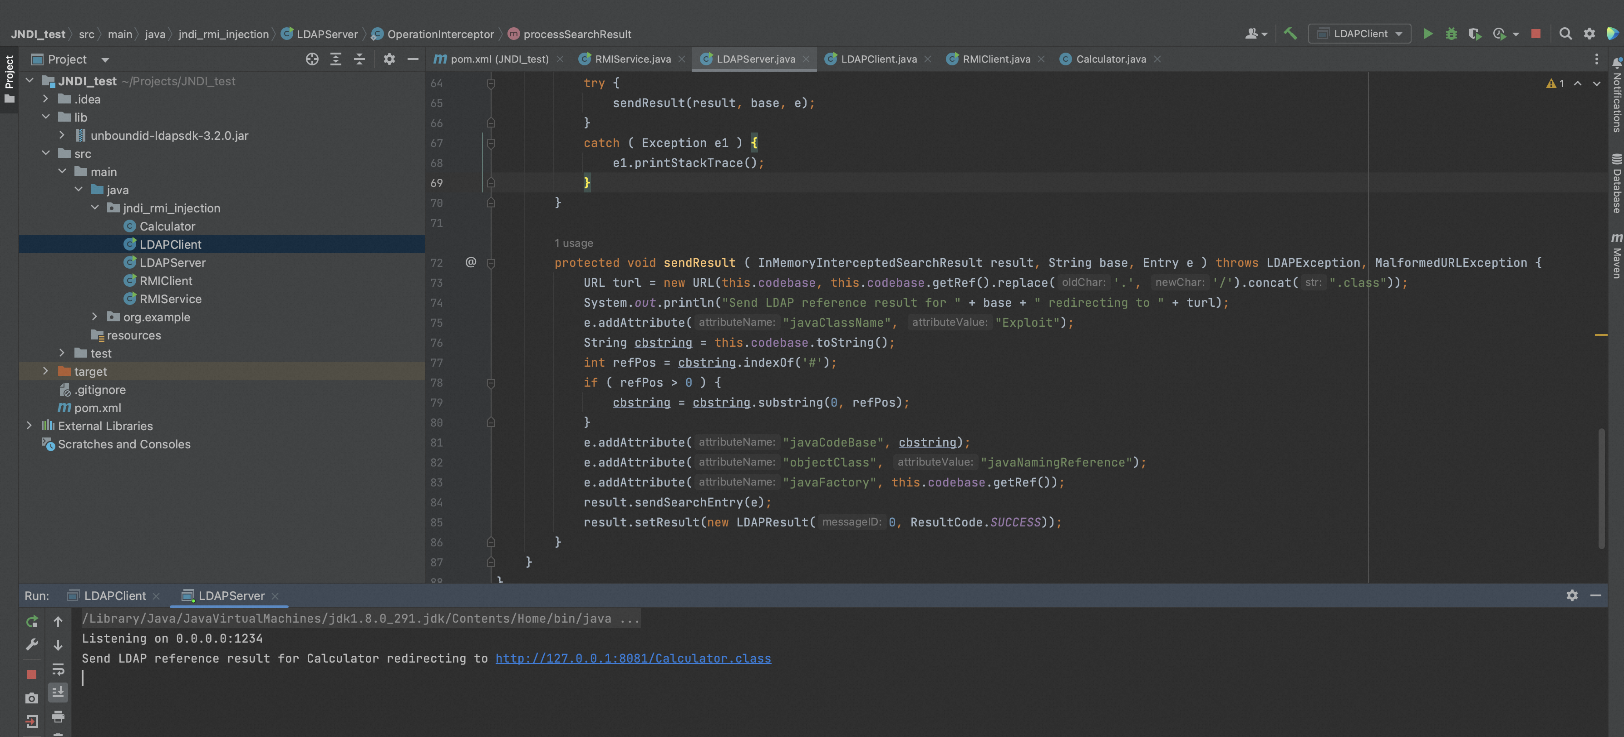Close the LDAPServer run tab
Image resolution: width=1624 pixels, height=737 pixels.
[x=276, y=596]
